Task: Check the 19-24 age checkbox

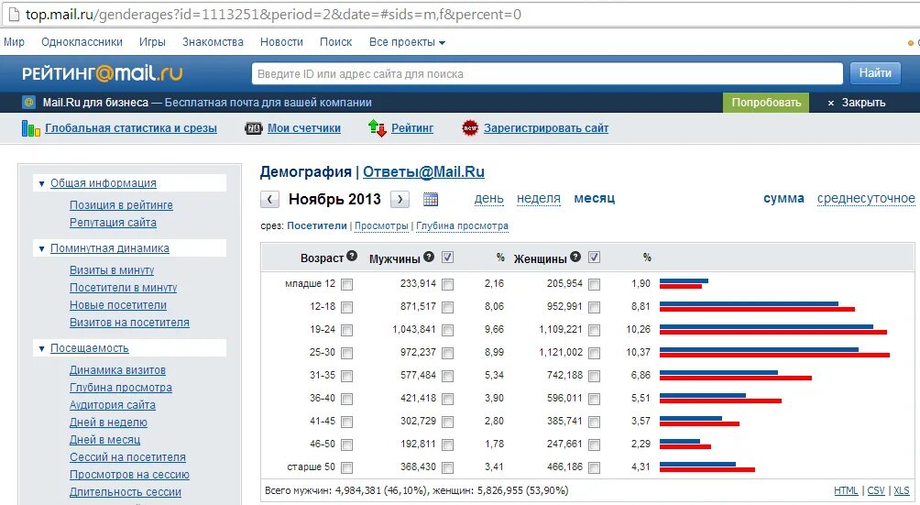Action: (346, 330)
